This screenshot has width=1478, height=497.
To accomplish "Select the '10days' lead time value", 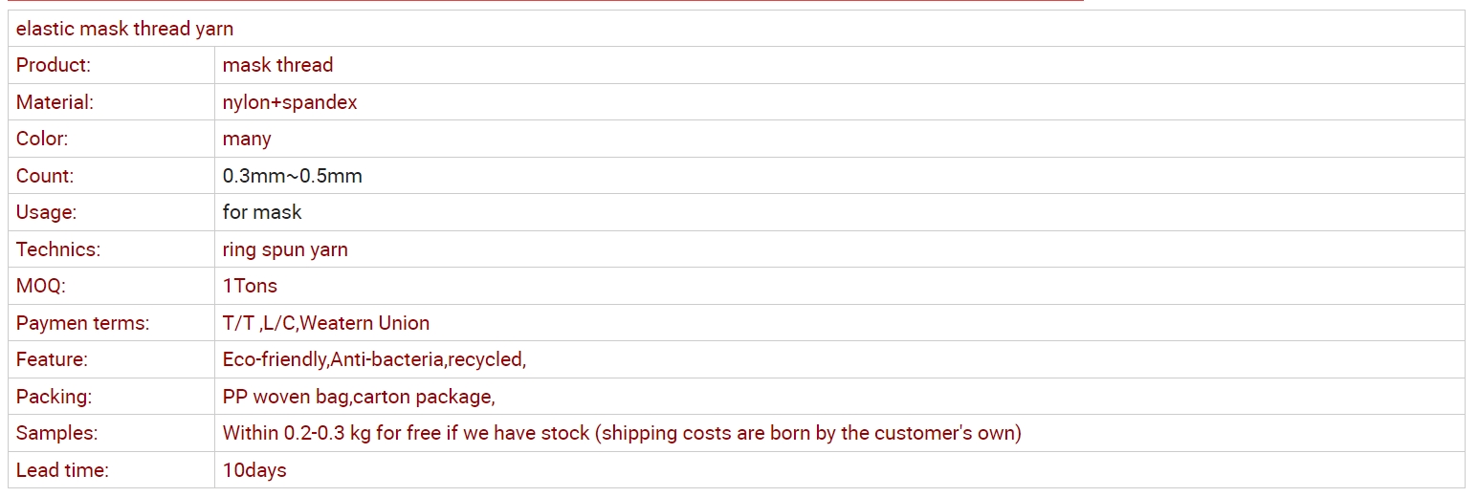I will (x=254, y=470).
